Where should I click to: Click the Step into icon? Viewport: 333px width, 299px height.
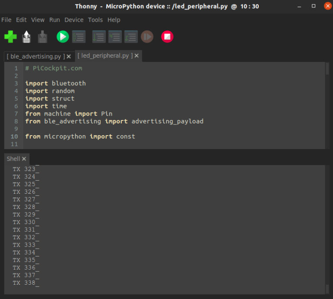115,37
